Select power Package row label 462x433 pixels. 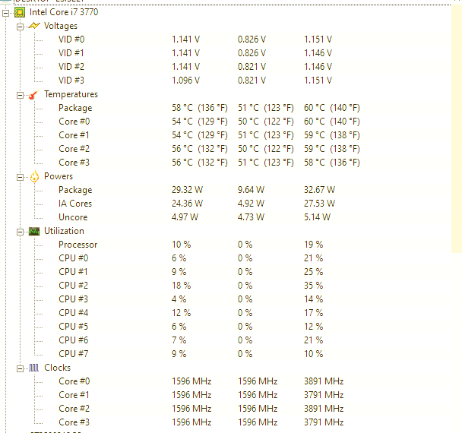coord(75,190)
